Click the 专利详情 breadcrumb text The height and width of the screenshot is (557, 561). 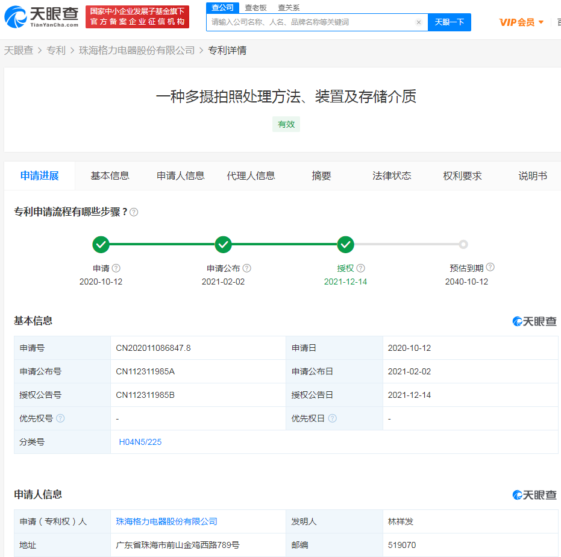tap(227, 51)
